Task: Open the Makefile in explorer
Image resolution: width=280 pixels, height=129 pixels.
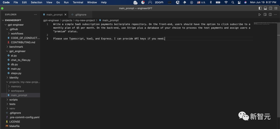Action: (14, 126)
